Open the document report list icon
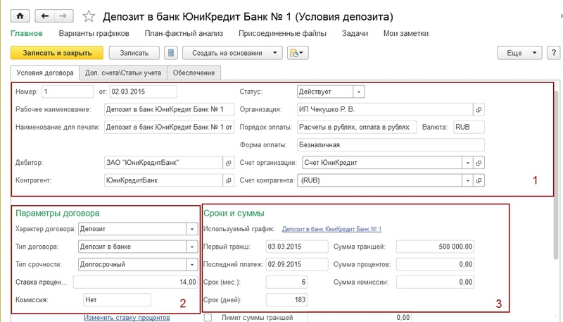The height and width of the screenshot is (322, 563). [x=171, y=53]
